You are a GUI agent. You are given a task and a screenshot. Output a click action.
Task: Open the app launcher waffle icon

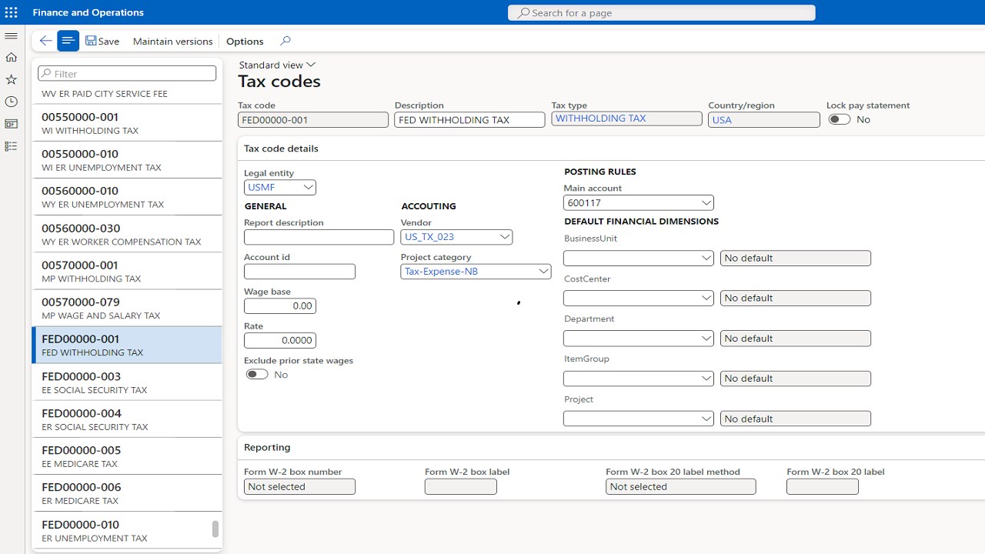[11, 12]
